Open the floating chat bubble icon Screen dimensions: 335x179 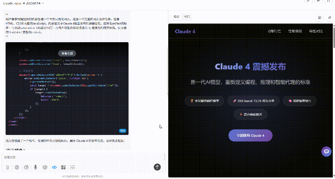tap(326, 151)
